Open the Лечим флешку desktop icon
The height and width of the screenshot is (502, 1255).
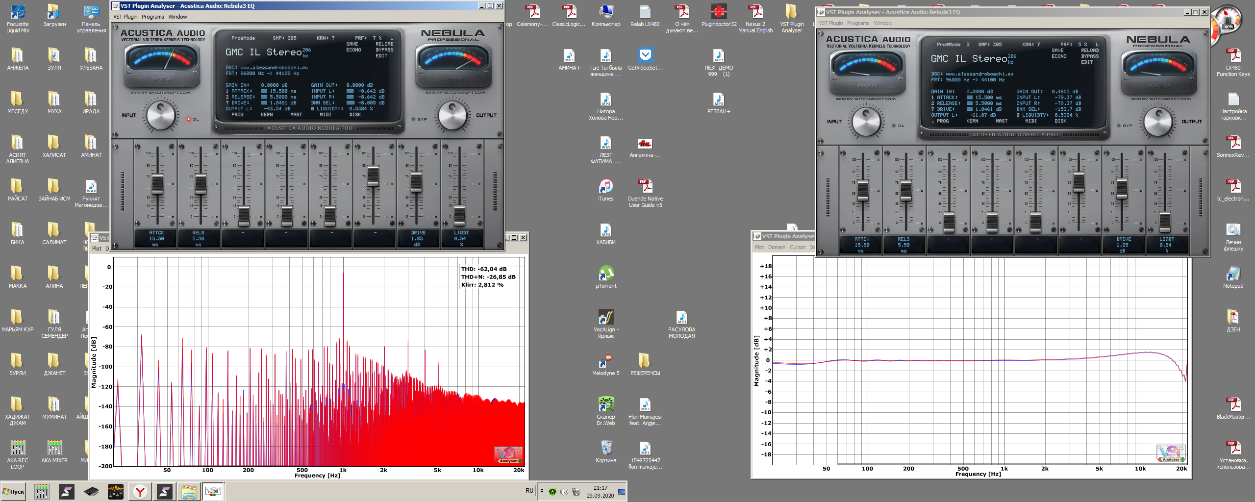click(1233, 236)
